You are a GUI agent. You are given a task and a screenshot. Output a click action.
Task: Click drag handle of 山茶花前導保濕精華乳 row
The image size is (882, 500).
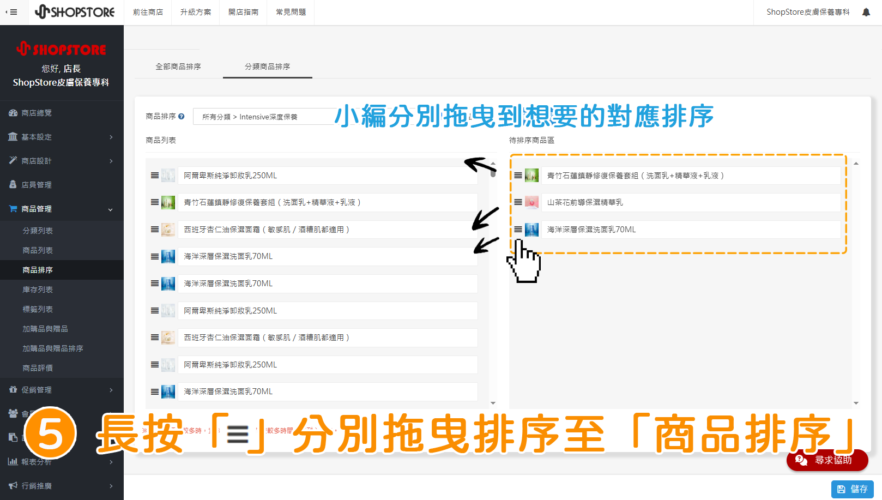(x=518, y=202)
